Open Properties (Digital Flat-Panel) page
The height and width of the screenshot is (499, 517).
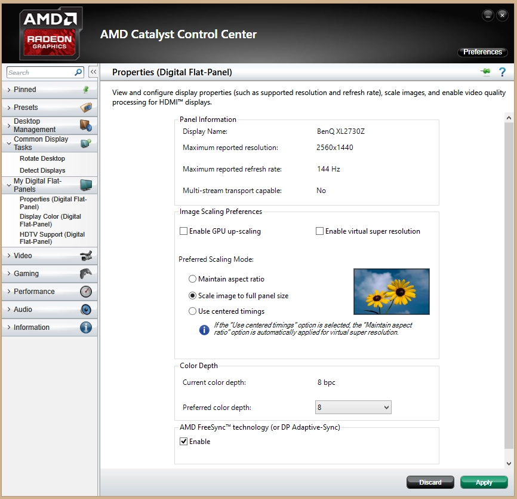pyautogui.click(x=53, y=203)
